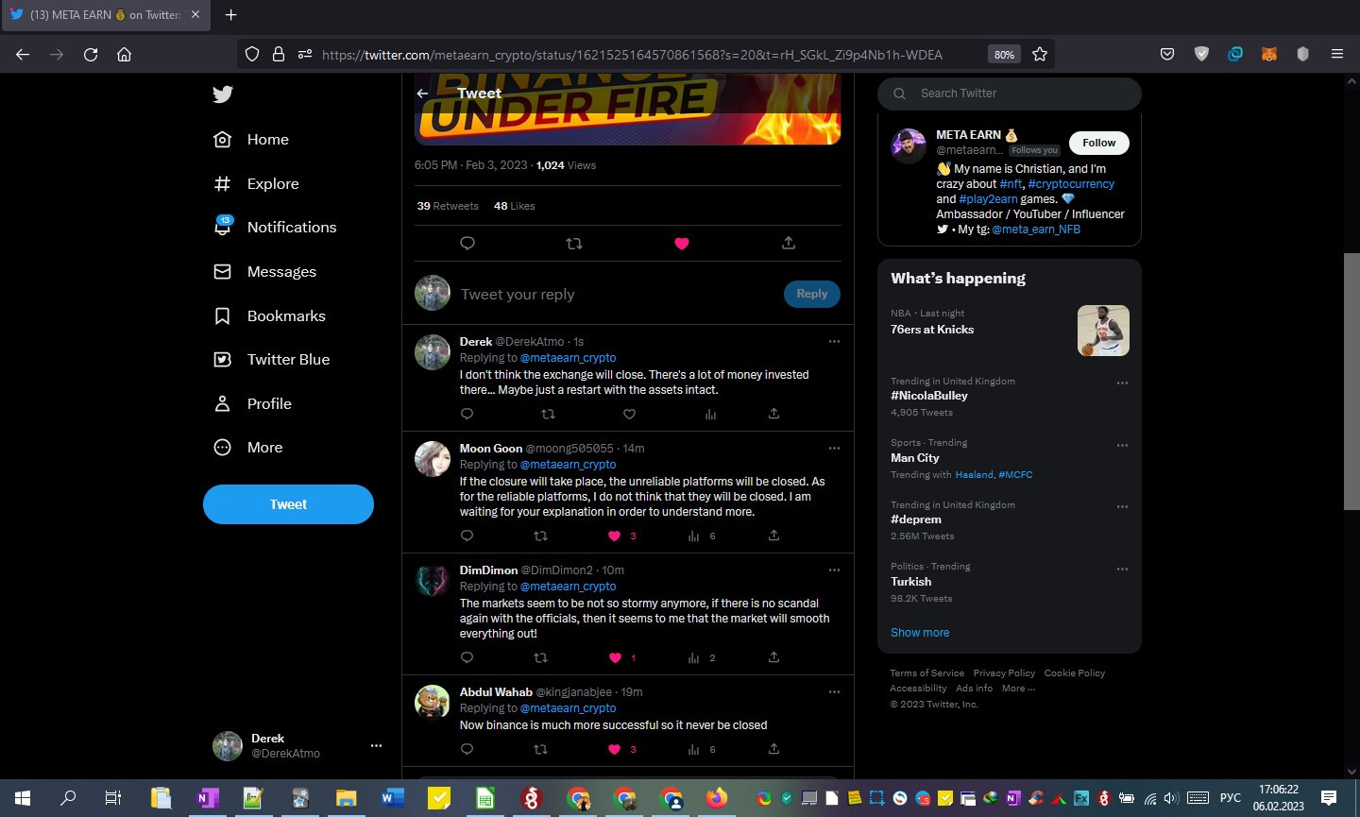Share Derek's reply

pos(773,414)
